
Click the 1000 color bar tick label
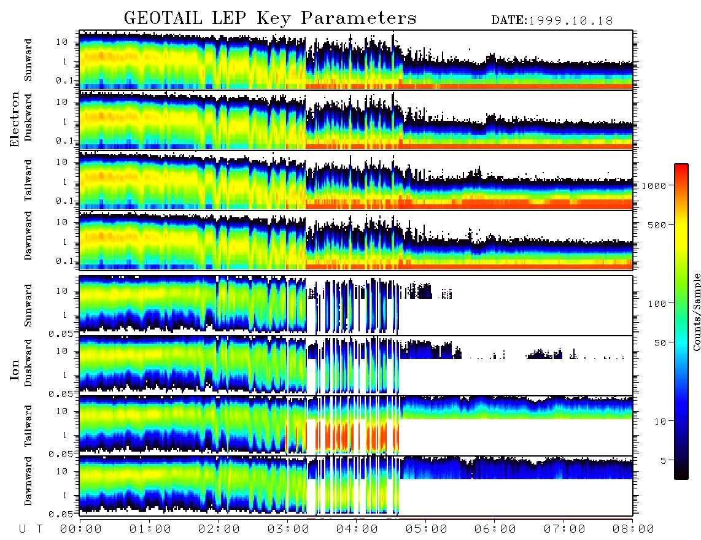(x=654, y=185)
